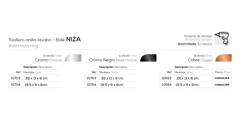Click the Precio Price column header
The image size is (248, 119).
pos(222,72)
